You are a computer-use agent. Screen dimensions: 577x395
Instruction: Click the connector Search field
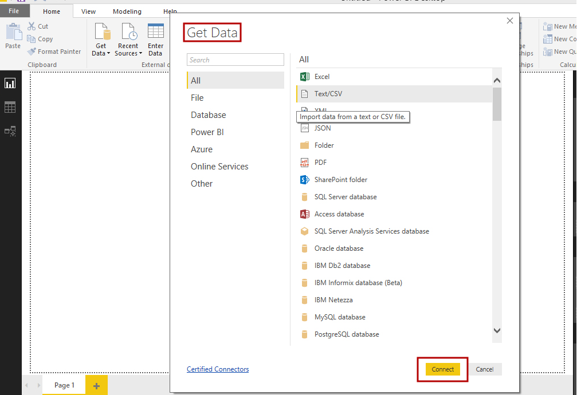pos(235,60)
